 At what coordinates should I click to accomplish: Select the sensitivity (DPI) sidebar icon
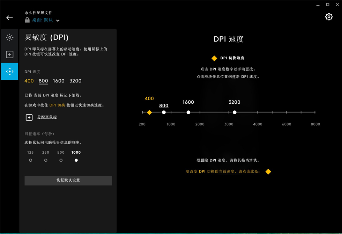pyautogui.click(x=9, y=71)
